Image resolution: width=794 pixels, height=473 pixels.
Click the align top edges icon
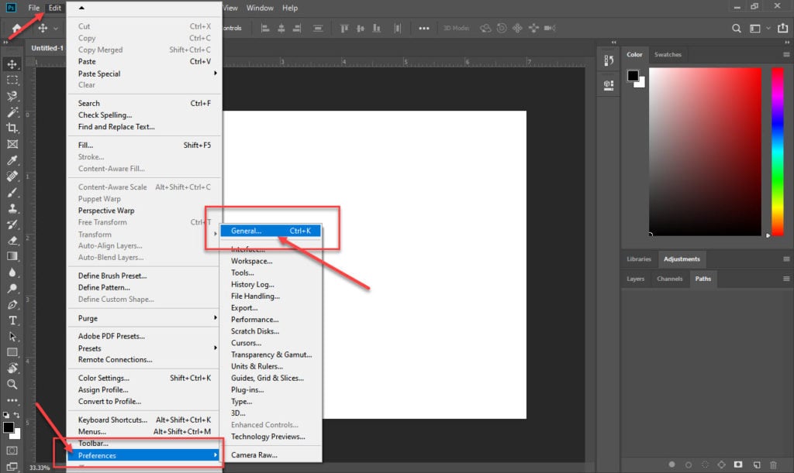point(344,29)
